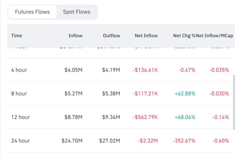The width and height of the screenshot is (241, 157).
Task: Select the 24 hour row label
Action: [21, 141]
